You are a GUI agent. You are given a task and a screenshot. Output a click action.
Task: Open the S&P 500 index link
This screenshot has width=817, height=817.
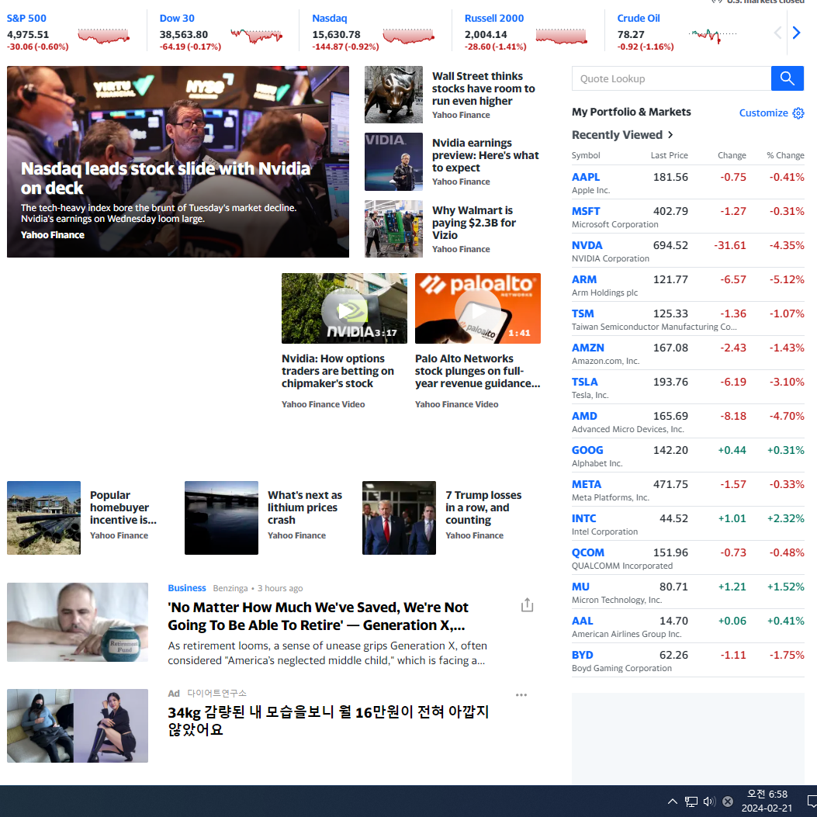(x=26, y=19)
